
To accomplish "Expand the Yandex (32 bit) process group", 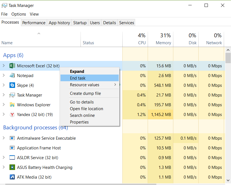I will [x=4, y=114].
